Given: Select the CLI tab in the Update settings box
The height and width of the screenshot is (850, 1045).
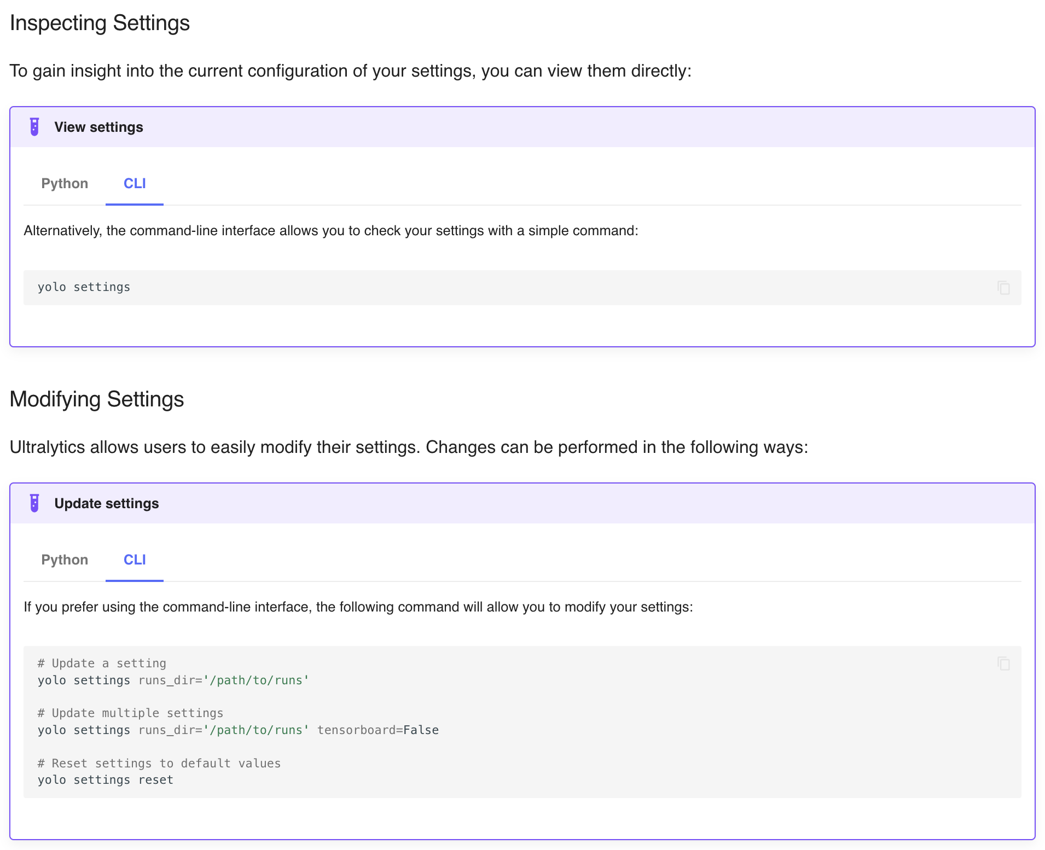Looking at the screenshot, I should (x=134, y=560).
